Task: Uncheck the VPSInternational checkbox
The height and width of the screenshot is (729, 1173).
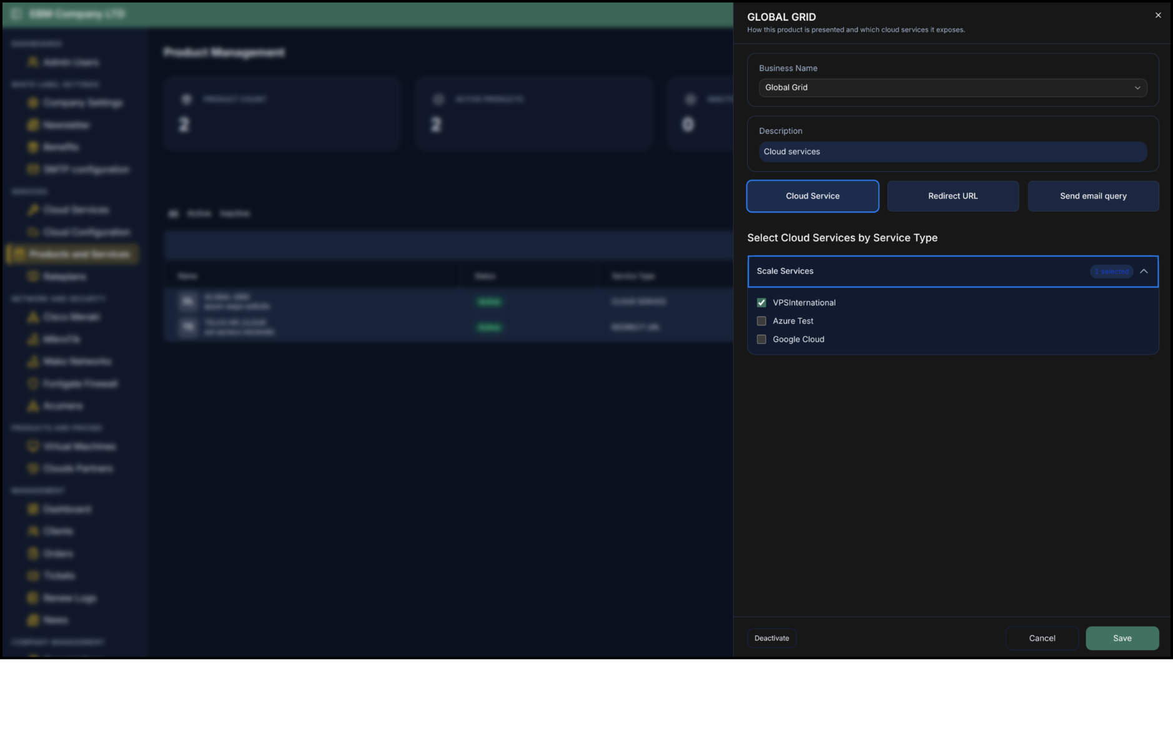Action: coord(761,303)
